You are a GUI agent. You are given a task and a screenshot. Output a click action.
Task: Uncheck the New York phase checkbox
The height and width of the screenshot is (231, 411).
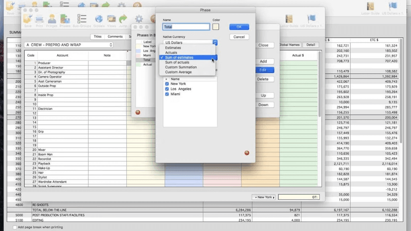coord(167,84)
